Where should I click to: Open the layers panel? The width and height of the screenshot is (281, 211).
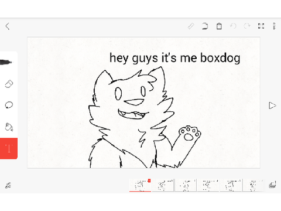tap(272, 185)
